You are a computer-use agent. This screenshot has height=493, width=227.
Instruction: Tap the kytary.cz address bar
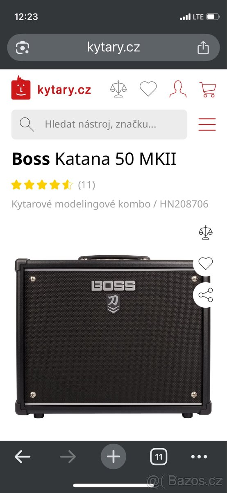pyautogui.click(x=113, y=47)
